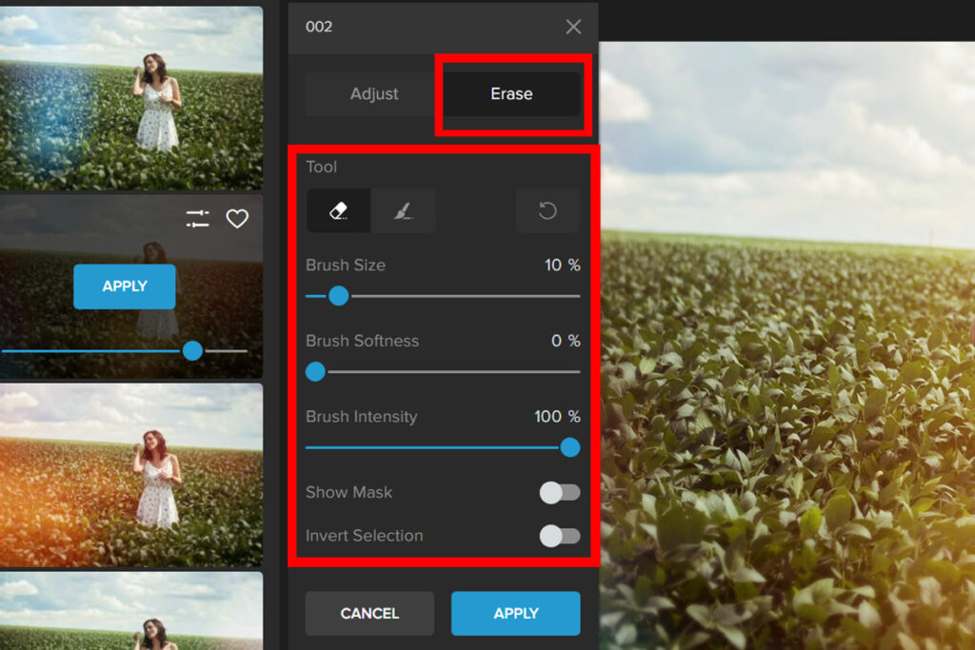Open effect settings sliders icon on thumbnail
This screenshot has width=975, height=650.
[197, 219]
